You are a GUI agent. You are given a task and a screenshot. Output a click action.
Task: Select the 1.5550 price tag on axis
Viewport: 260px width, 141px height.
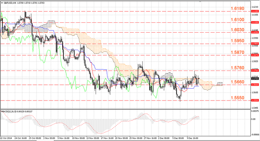point(255,100)
